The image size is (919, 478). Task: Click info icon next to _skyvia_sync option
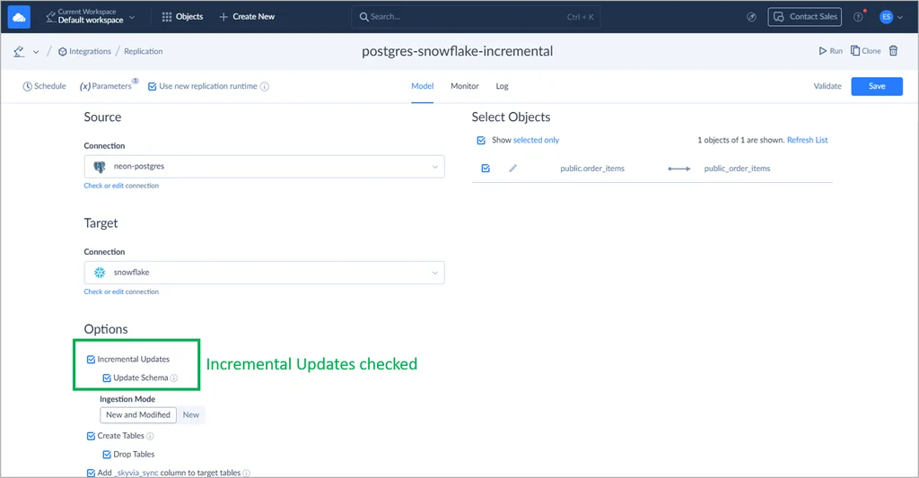pyautogui.click(x=246, y=474)
